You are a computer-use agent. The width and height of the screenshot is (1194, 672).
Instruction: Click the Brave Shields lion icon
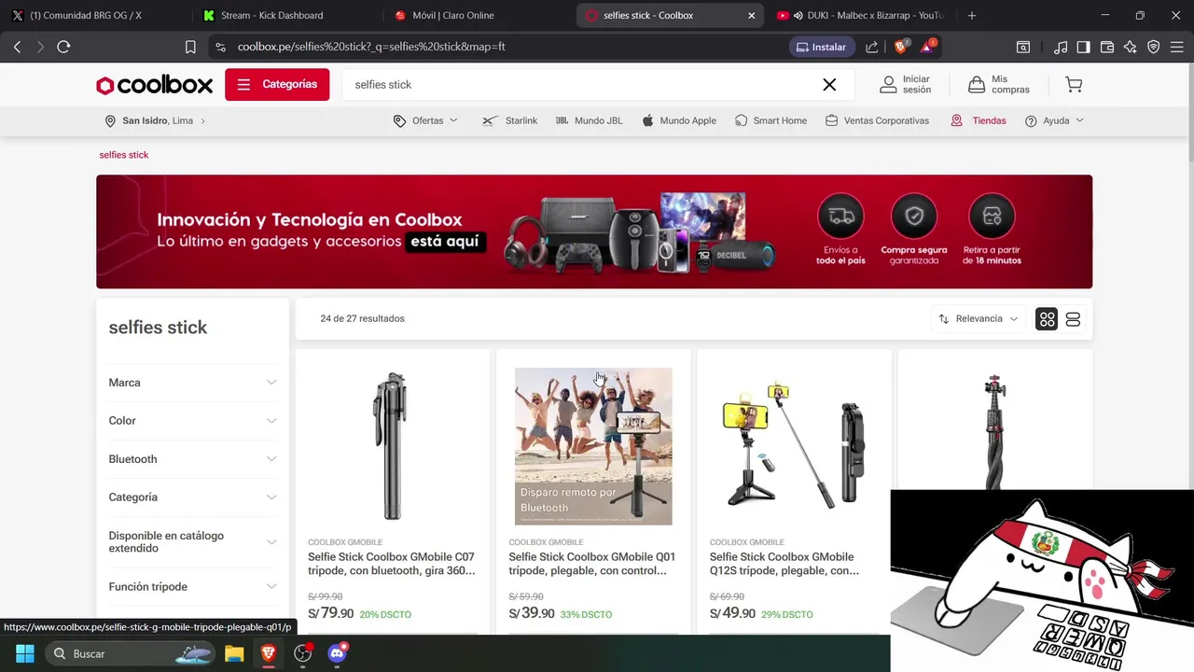(900, 47)
